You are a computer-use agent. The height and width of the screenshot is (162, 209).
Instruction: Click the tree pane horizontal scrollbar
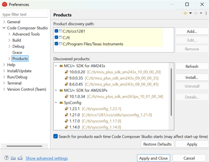tap(24, 146)
